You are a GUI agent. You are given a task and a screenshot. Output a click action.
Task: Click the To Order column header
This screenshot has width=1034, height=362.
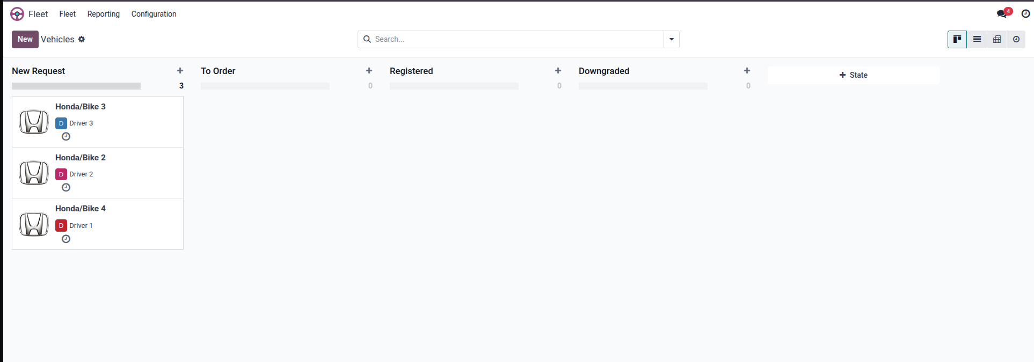click(x=218, y=71)
